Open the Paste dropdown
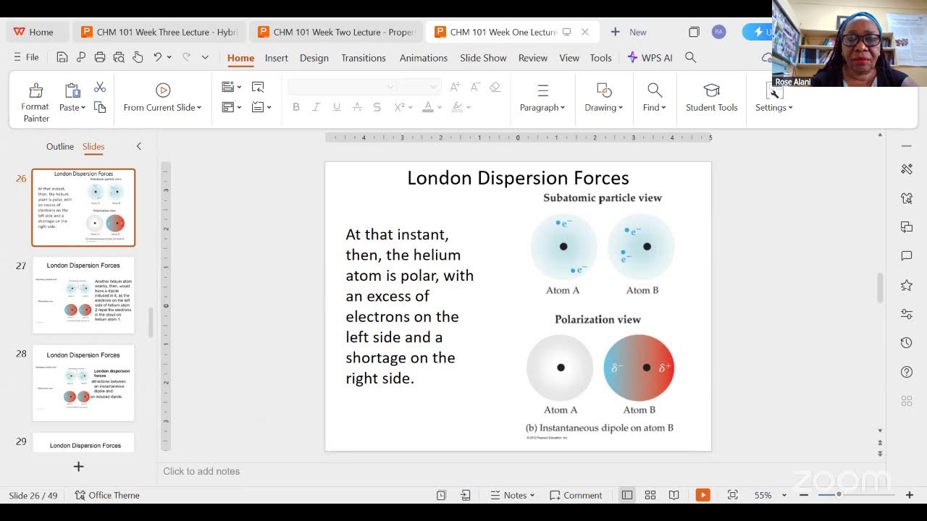The height and width of the screenshot is (521, 927). [72, 107]
